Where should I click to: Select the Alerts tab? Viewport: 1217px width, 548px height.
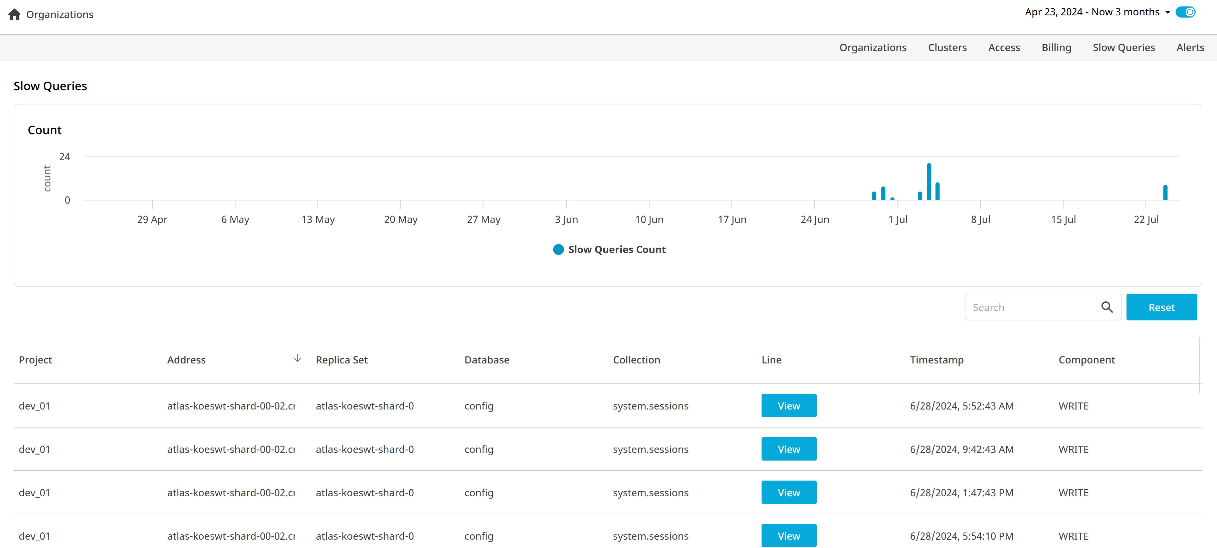click(1190, 47)
